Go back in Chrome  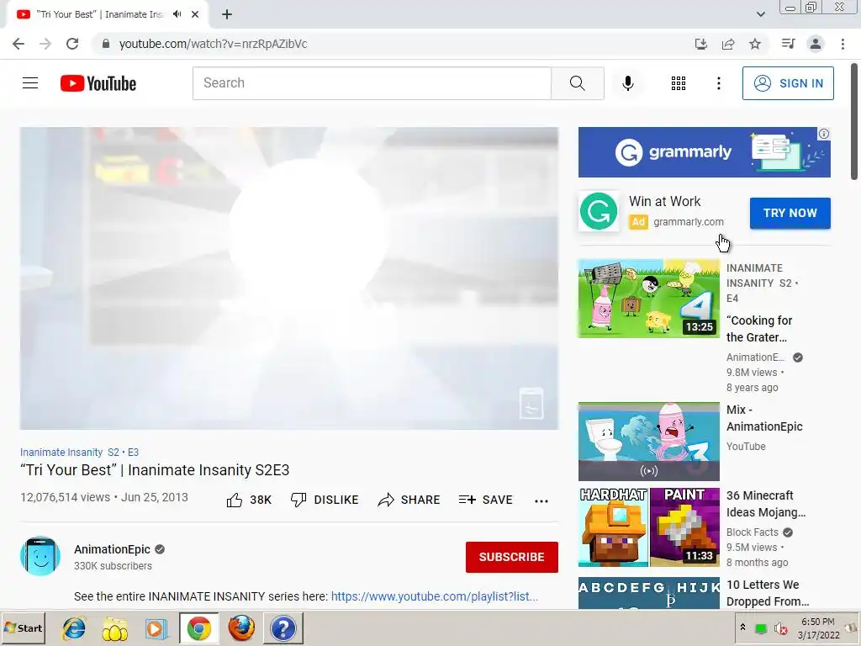[18, 44]
